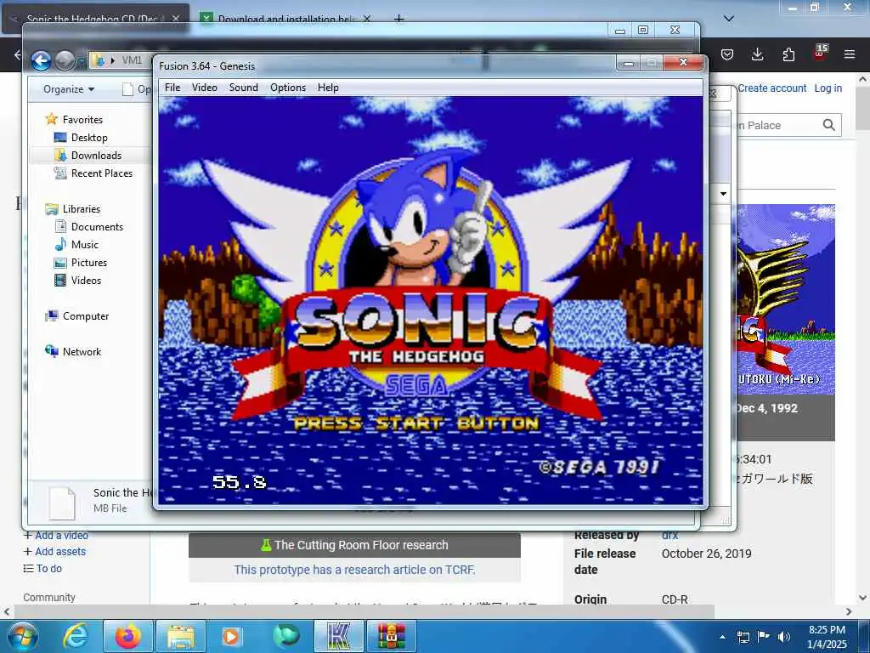Open Music library in Explorer
Screen dimensions: 870x653
tap(84, 244)
